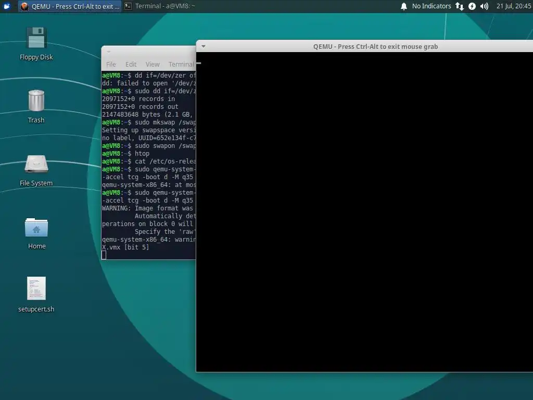Click the 'cat /etc/os-relea' command line

click(x=149, y=161)
